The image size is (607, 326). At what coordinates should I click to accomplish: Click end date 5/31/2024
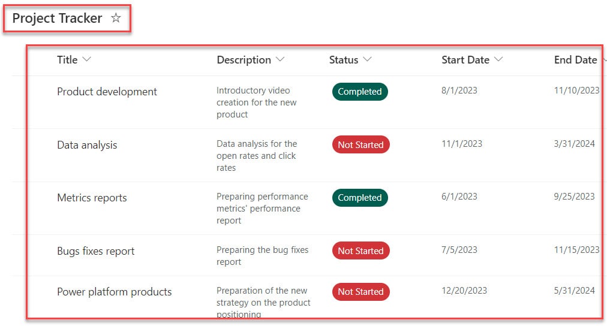tap(574, 291)
